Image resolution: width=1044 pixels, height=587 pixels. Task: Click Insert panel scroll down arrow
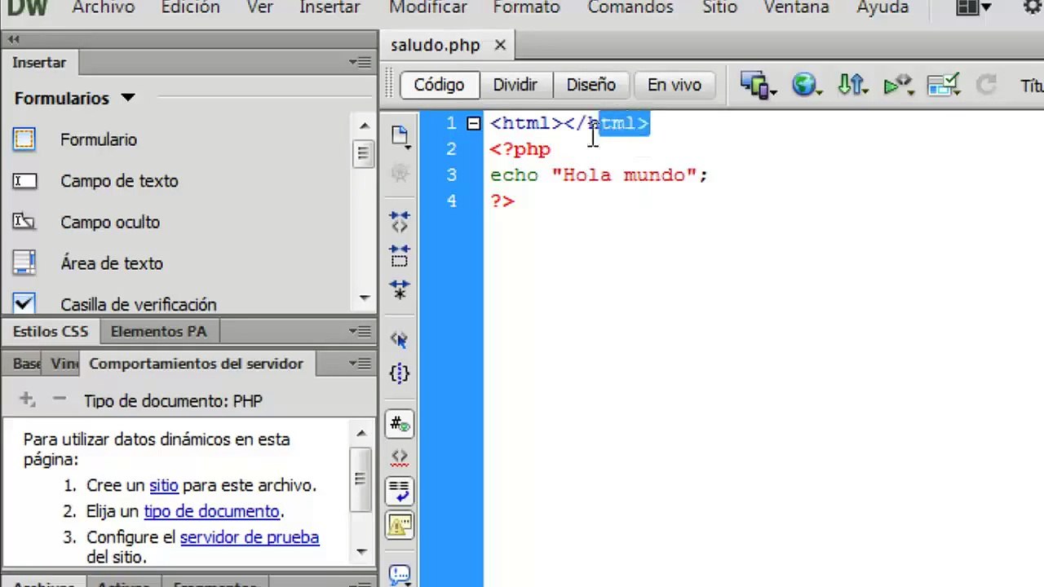click(x=363, y=298)
